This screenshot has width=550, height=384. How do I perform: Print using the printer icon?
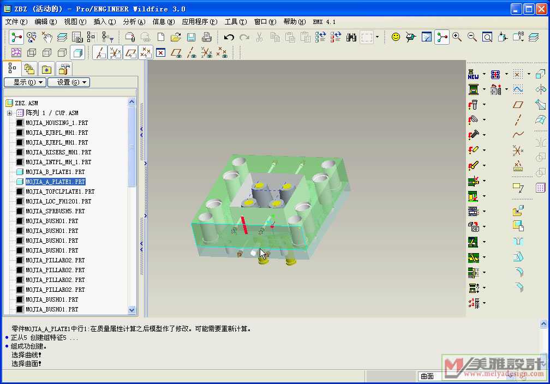[x=206, y=37]
